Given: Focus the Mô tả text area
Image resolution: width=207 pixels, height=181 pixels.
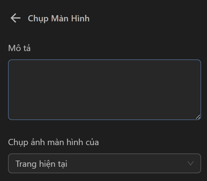Looking at the screenshot, I should [104, 89].
